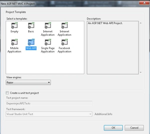Click the 'Facebook Application' label text
Viewport: 150px width, 134px height.
click(x=64, y=50)
